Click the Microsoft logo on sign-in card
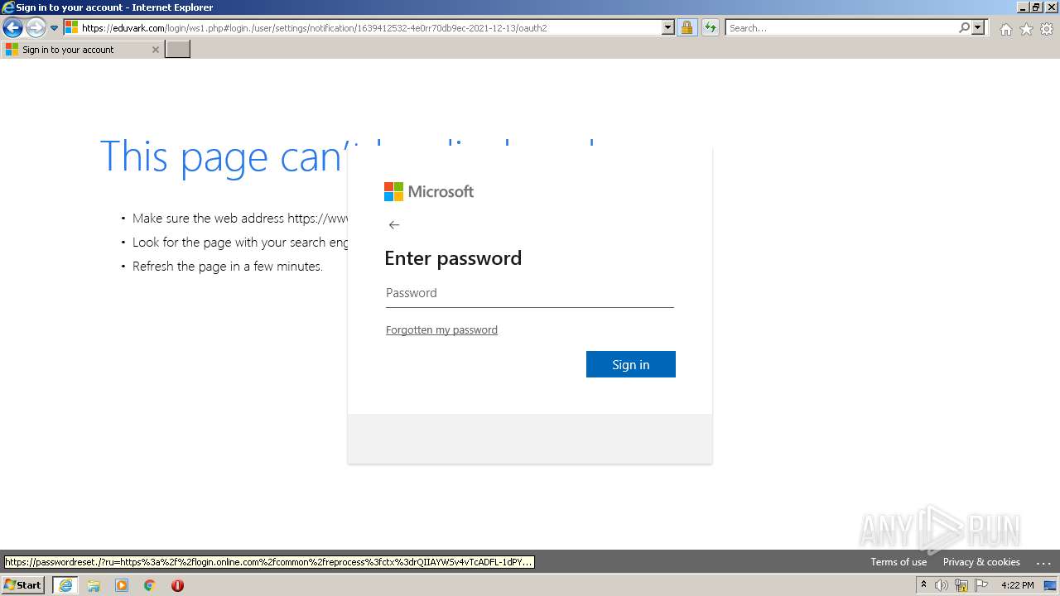Screen dimensions: 1060x596 429,192
